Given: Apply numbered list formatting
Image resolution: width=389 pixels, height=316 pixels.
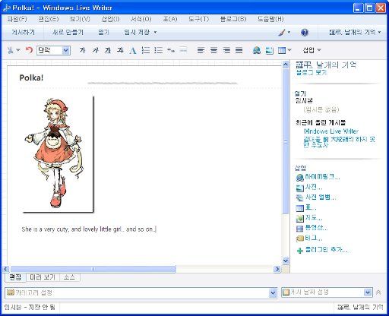Looking at the screenshot, I should click(146, 50).
